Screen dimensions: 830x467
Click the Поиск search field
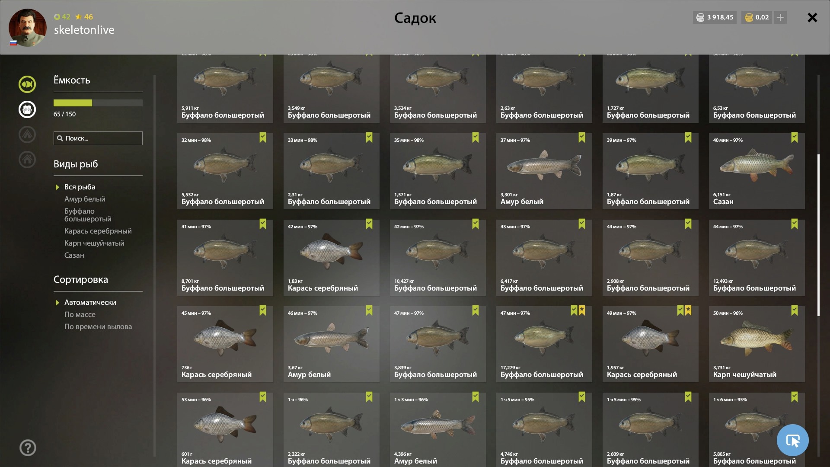tap(98, 138)
